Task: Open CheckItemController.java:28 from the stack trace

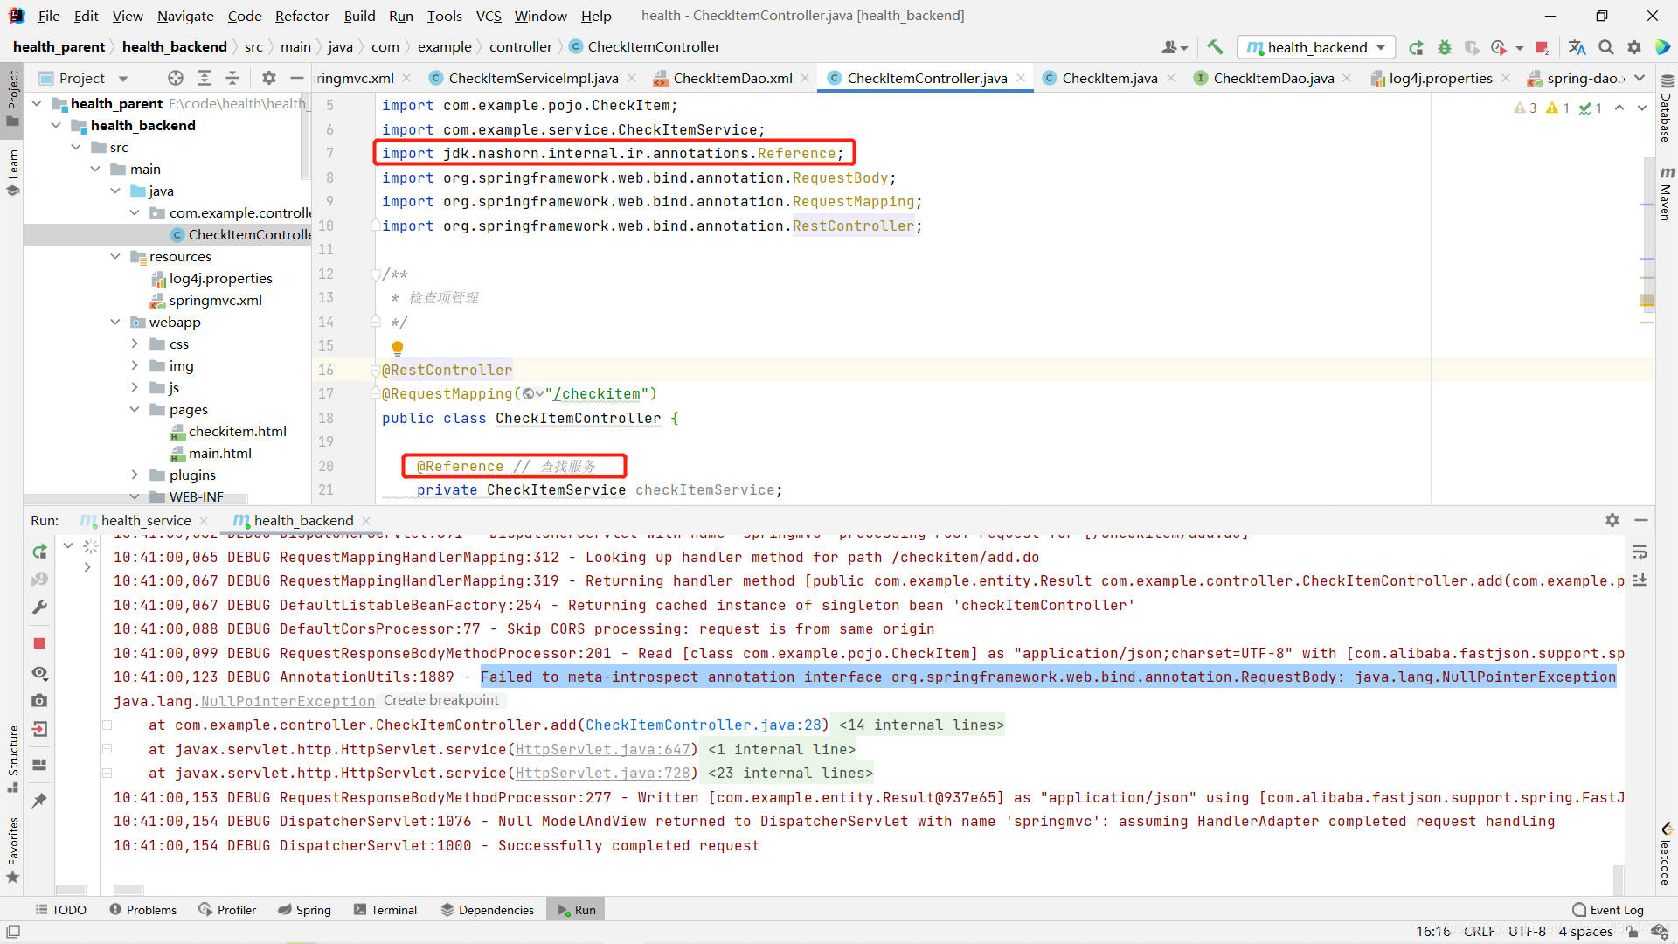Action: click(x=704, y=725)
